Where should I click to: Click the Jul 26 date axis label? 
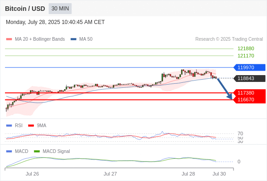32,174
